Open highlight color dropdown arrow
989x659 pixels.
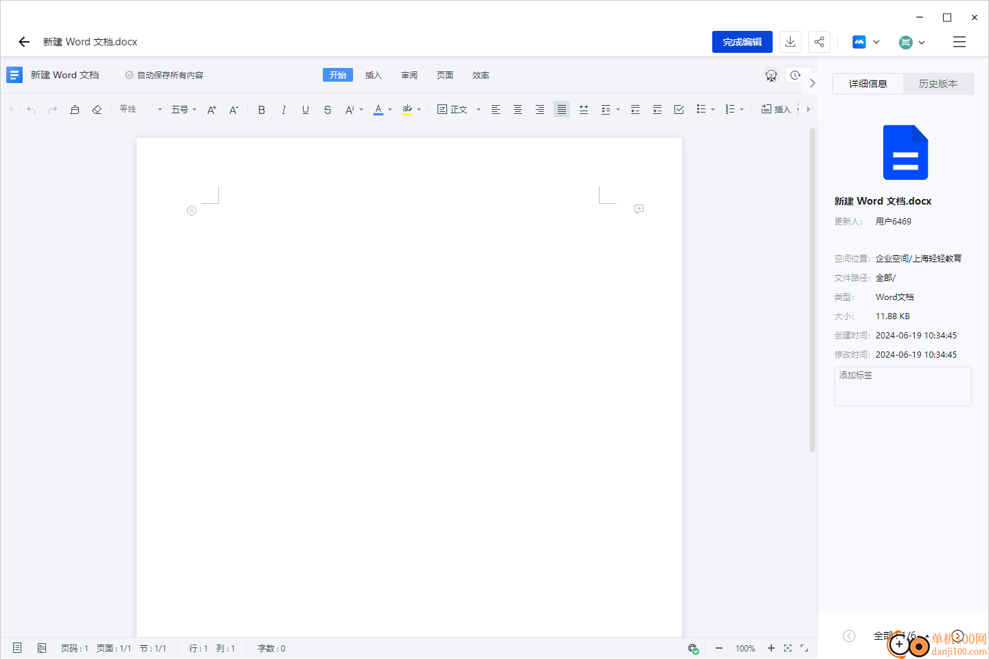419,110
